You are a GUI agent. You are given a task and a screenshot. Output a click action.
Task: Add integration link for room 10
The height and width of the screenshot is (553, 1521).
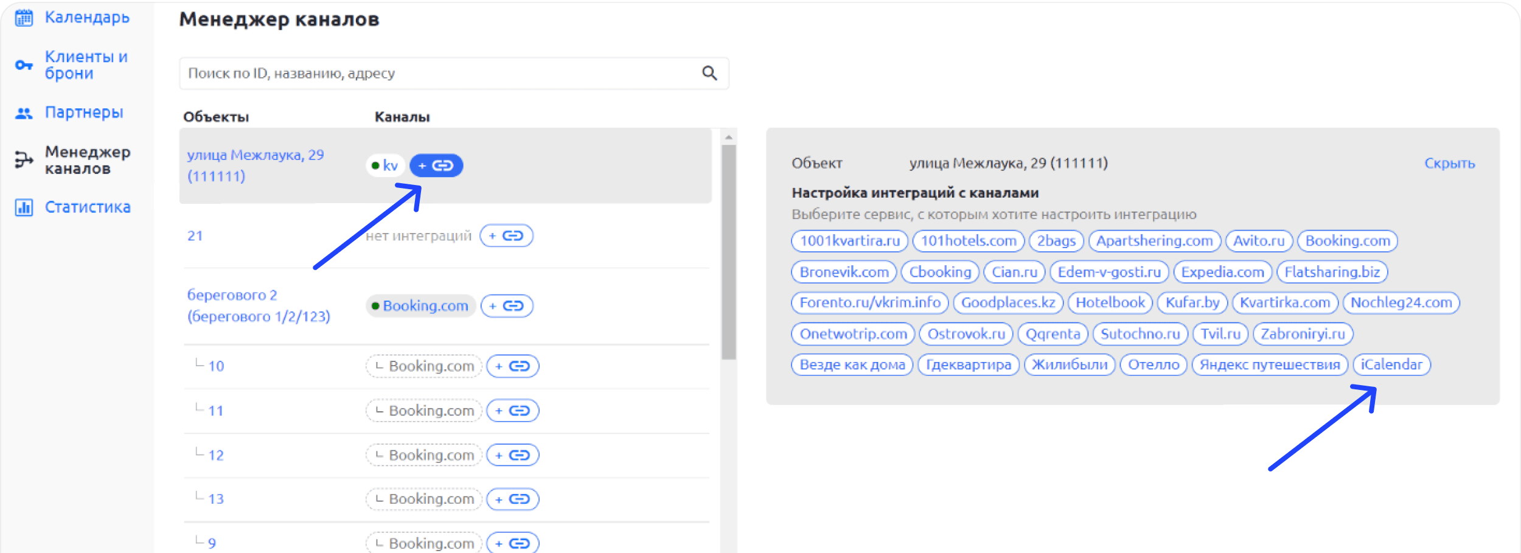pos(513,366)
